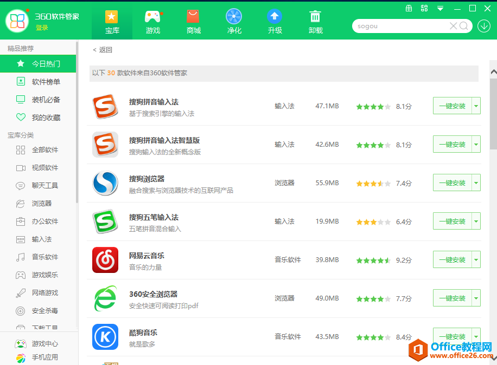Open the download manager arrow icon
The image size is (497, 365).
484,26
